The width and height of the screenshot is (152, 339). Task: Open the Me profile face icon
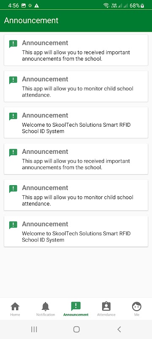137,306
